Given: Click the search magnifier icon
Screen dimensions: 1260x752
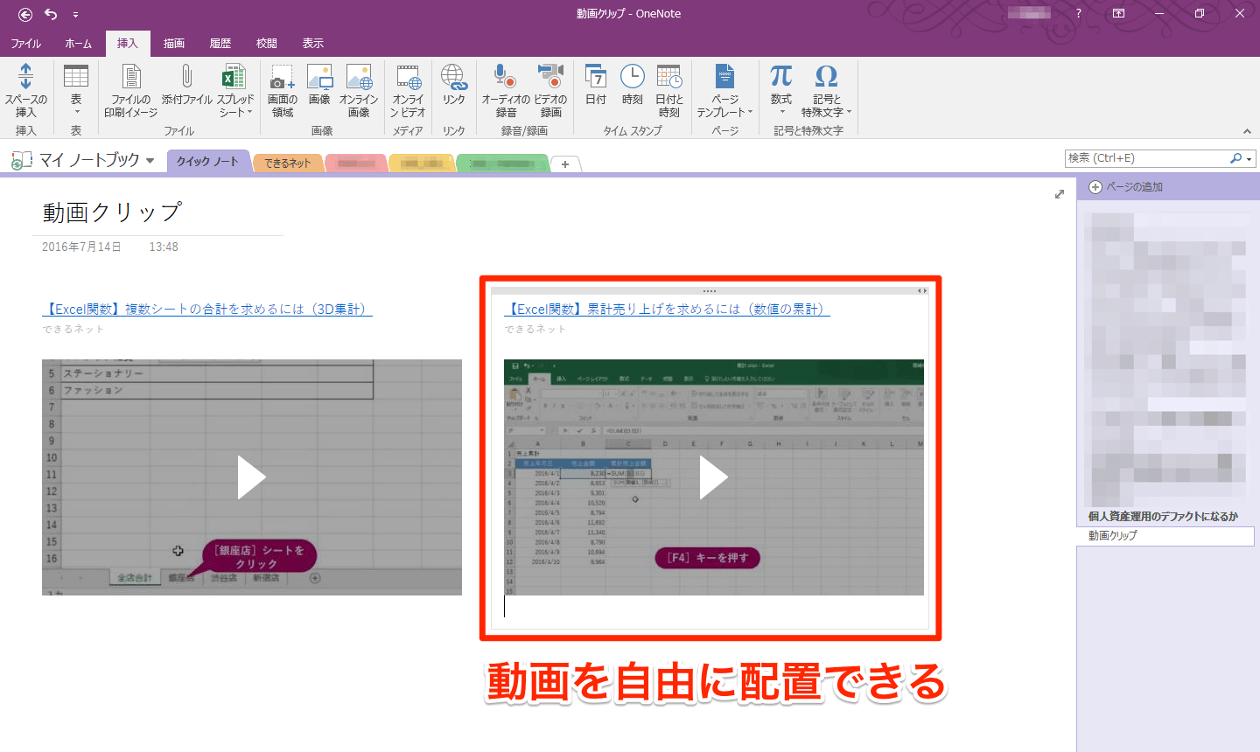Looking at the screenshot, I should 1235,158.
